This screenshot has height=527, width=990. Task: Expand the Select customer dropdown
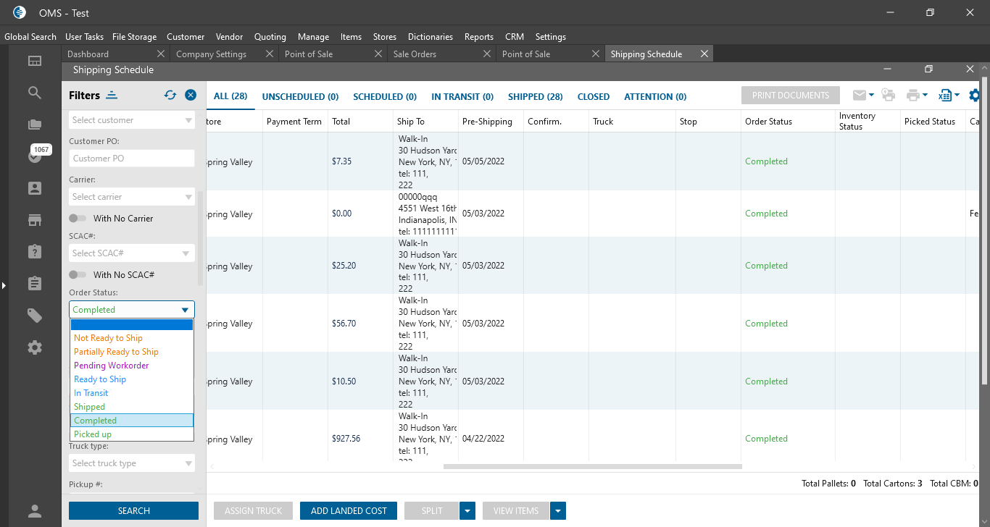(x=188, y=120)
